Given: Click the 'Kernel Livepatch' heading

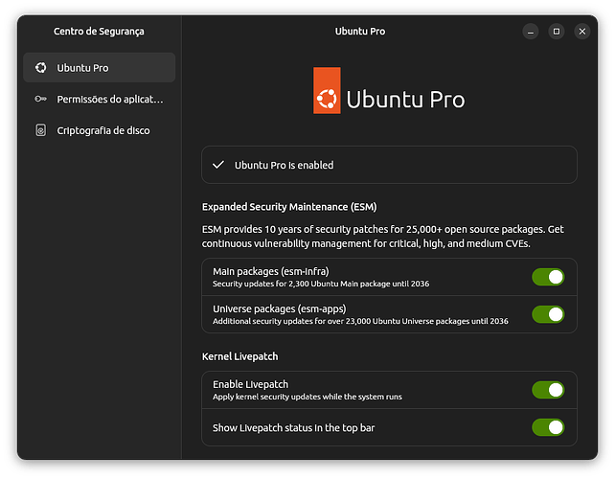Looking at the screenshot, I should (239, 356).
